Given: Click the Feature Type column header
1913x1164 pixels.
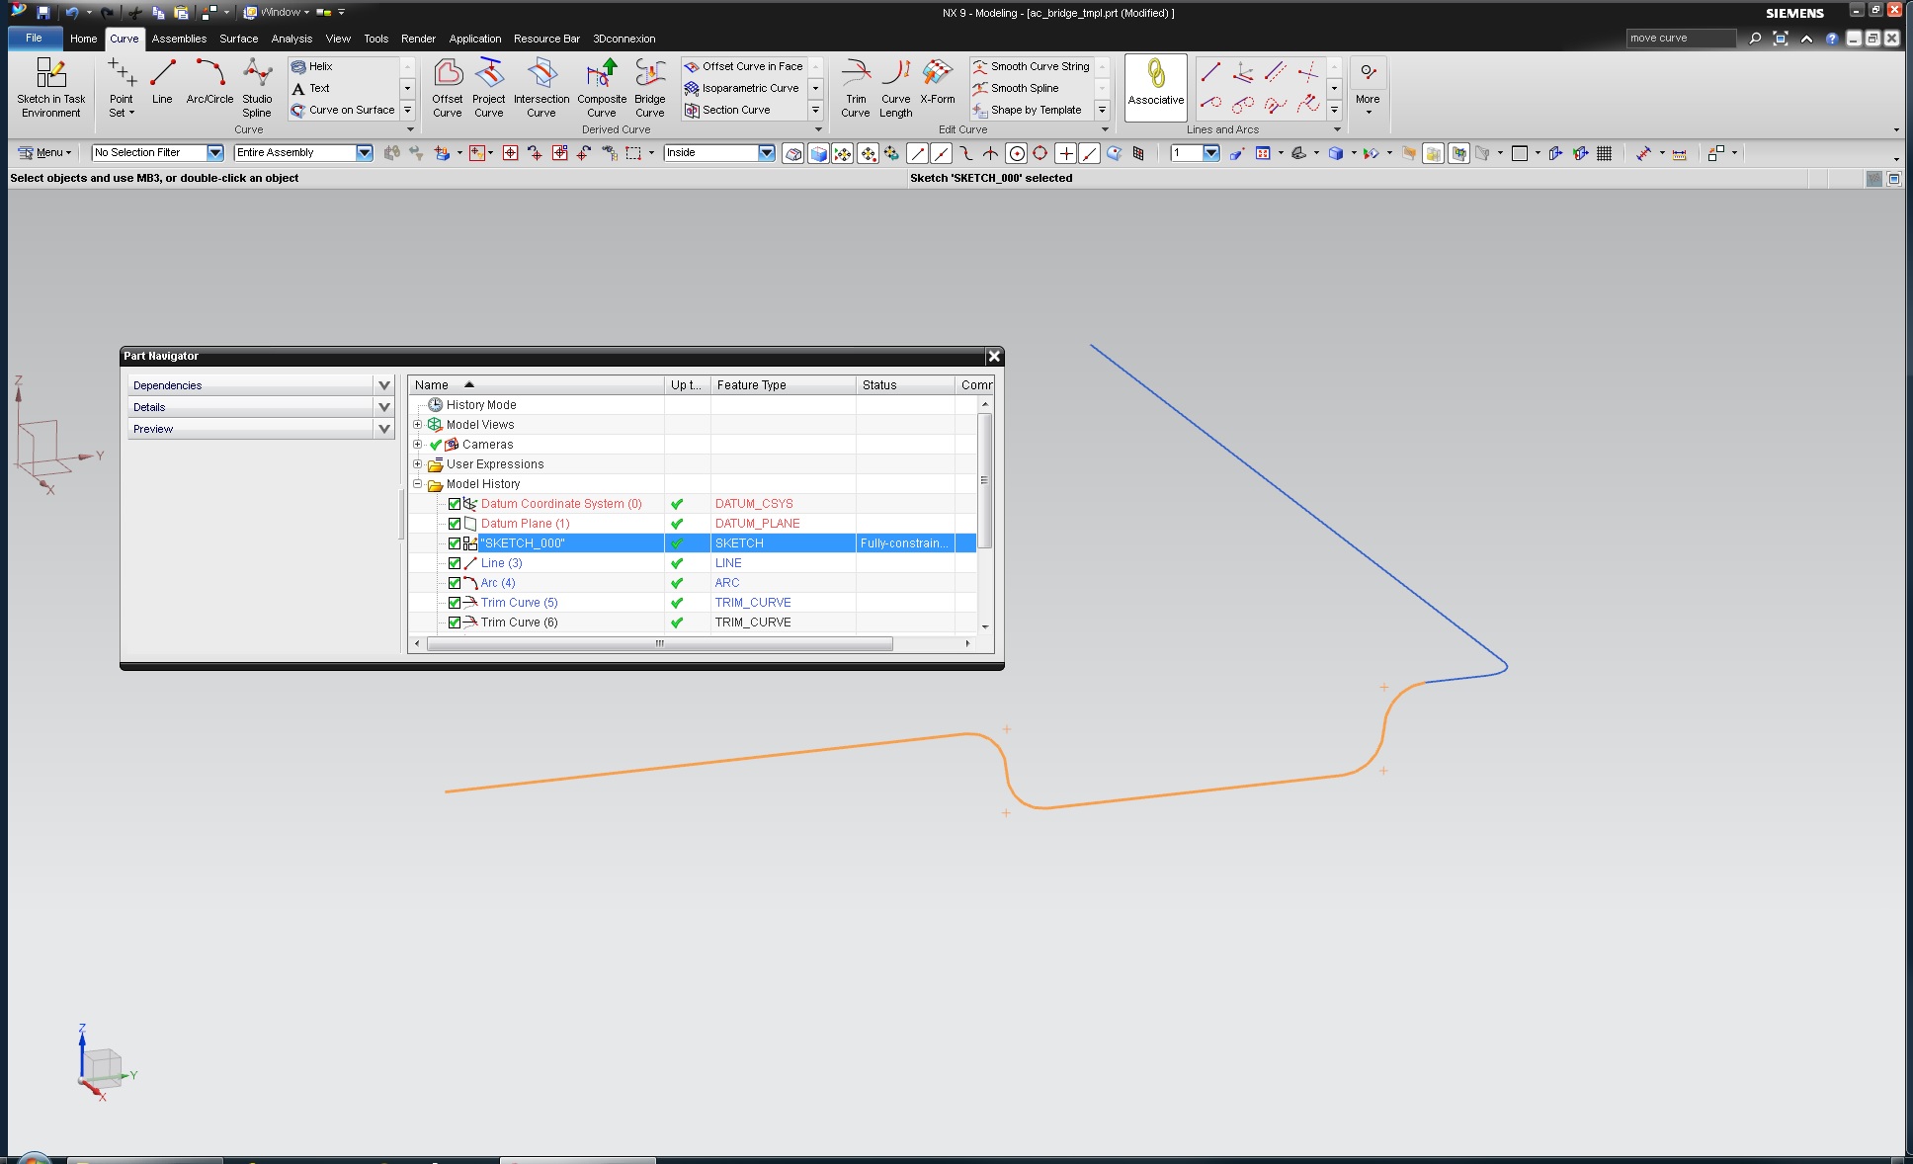Looking at the screenshot, I should point(783,385).
